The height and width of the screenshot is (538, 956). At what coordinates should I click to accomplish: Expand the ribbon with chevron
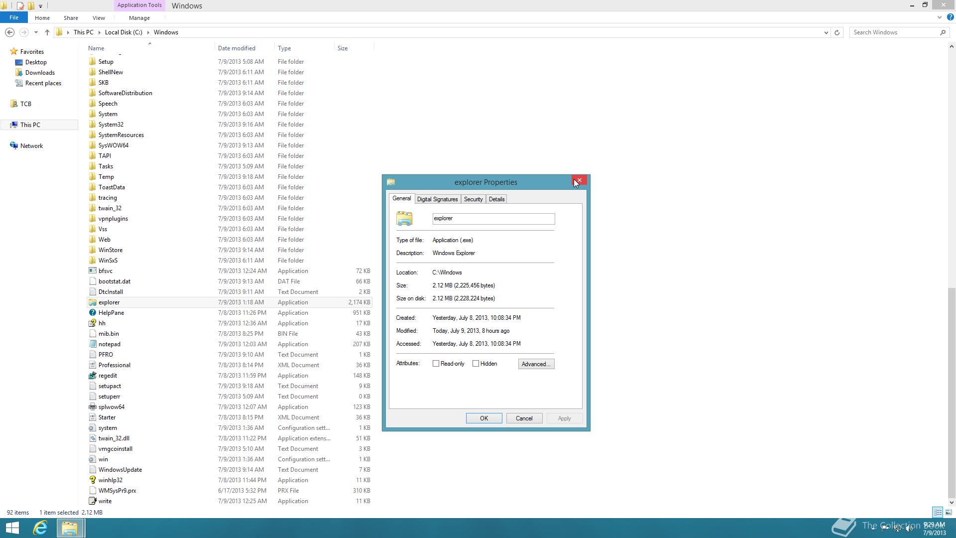coord(940,17)
